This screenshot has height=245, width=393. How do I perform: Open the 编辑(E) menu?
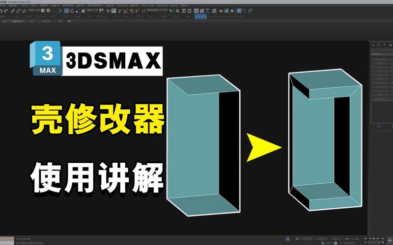(13, 5)
